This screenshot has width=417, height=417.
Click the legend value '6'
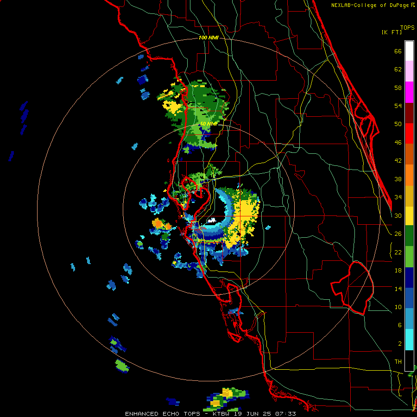[x=399, y=325]
